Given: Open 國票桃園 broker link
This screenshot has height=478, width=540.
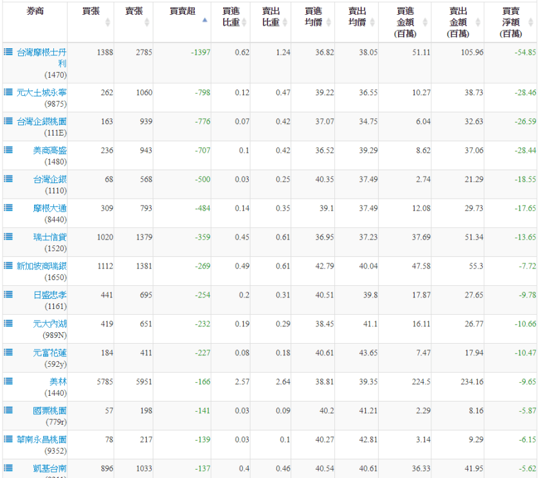Looking at the screenshot, I should [50, 411].
